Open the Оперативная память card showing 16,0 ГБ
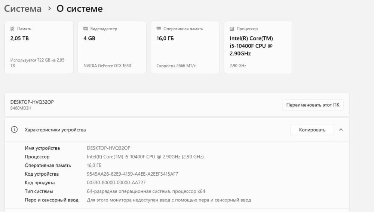374x212 pixels. (x=185, y=47)
